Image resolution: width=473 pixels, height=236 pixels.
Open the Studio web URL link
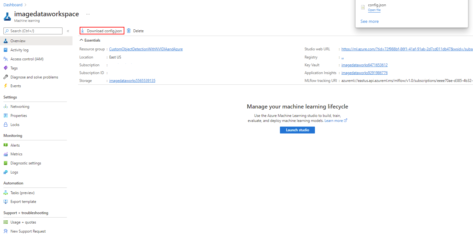tap(407, 49)
